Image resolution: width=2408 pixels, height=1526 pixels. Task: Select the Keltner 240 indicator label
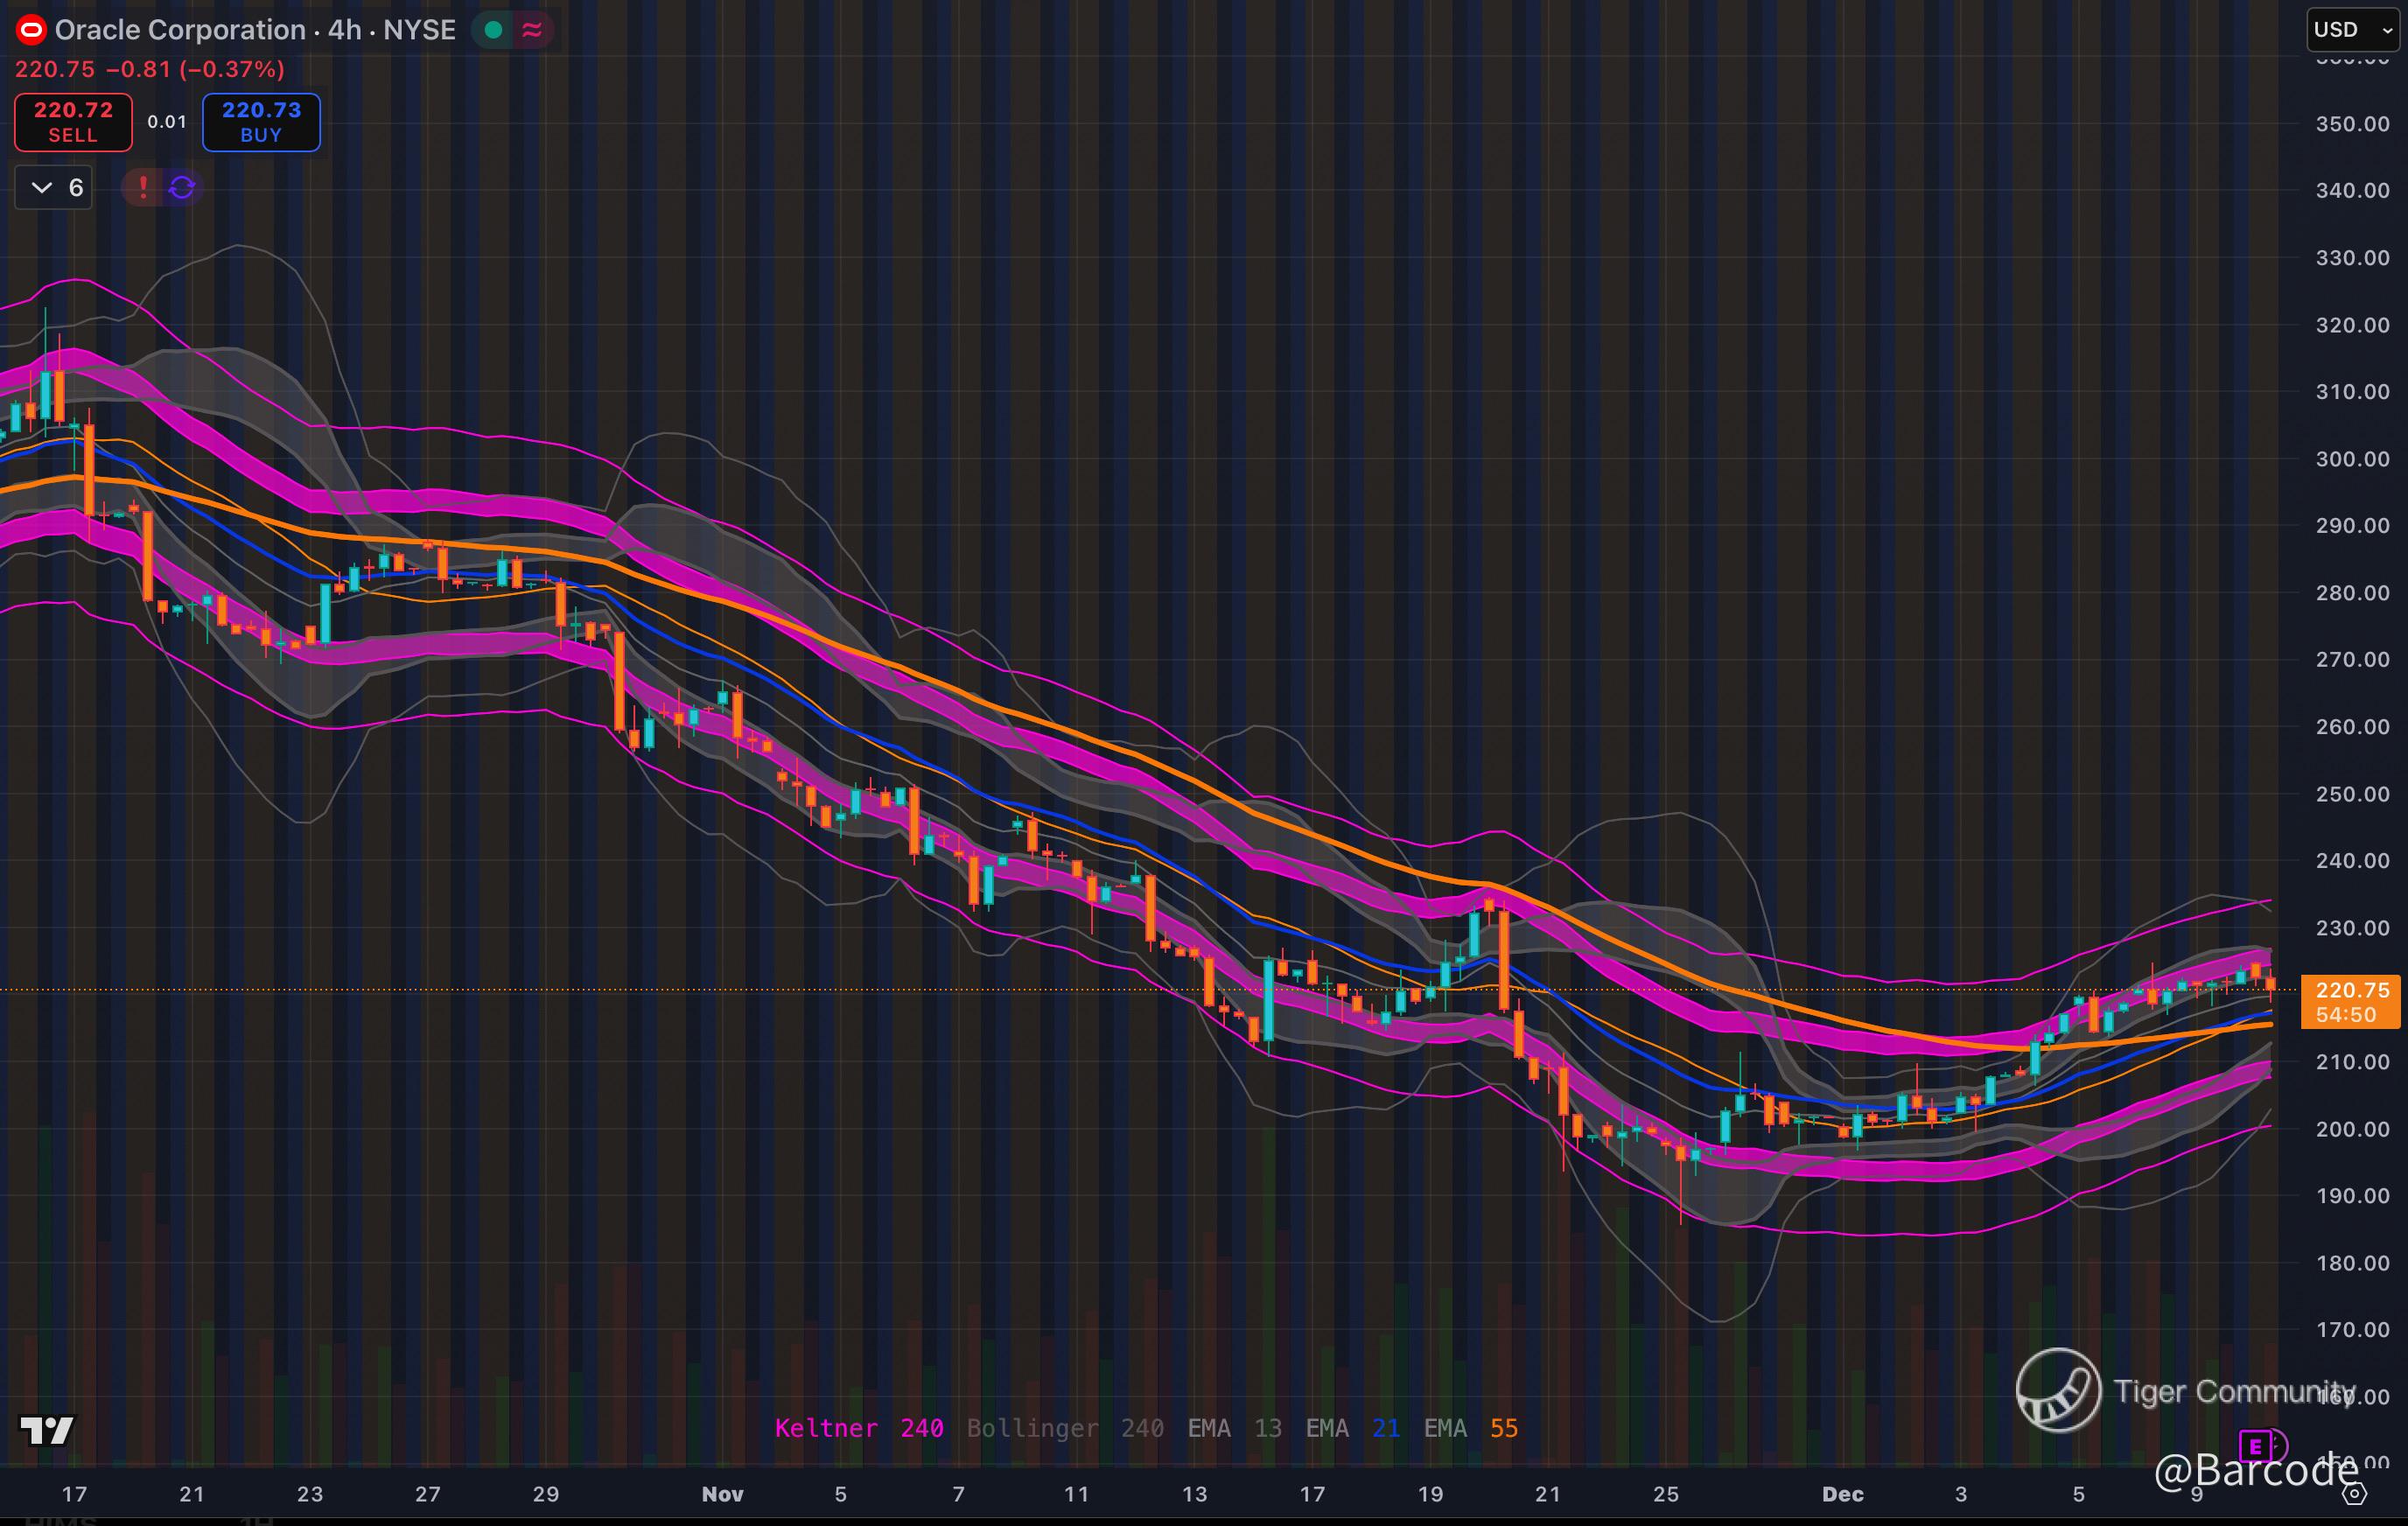859,1428
